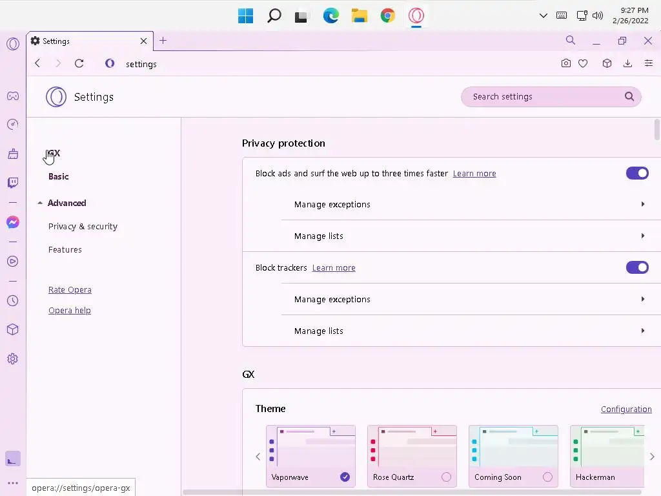Open the downloads icon in toolbar
Image resolution: width=661 pixels, height=496 pixels.
click(x=627, y=63)
